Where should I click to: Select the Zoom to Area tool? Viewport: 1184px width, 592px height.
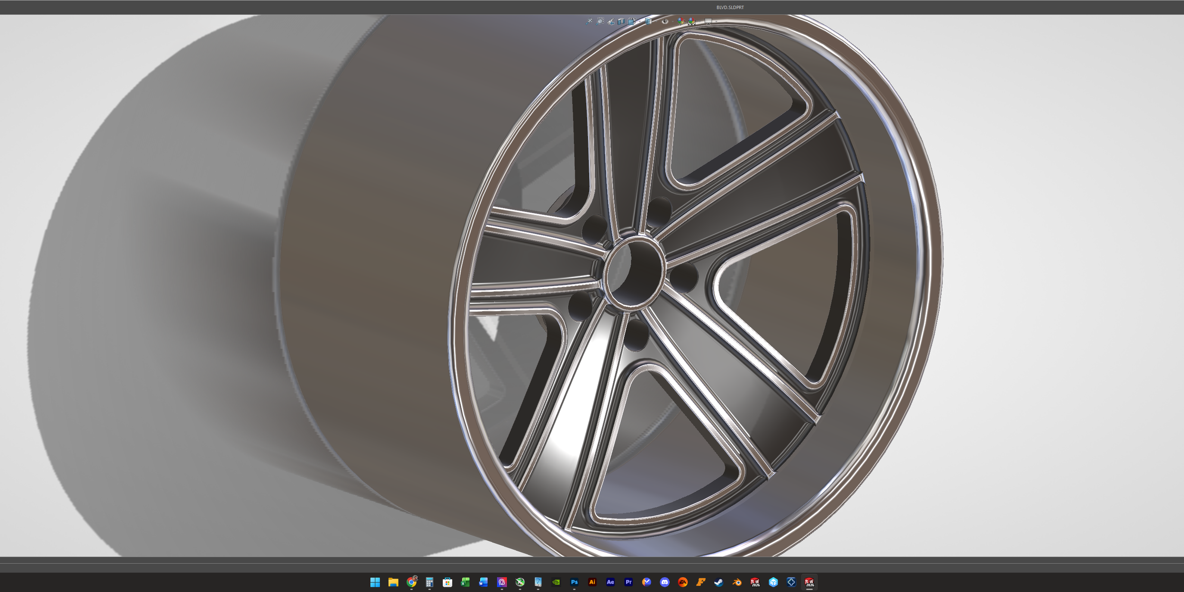pos(600,21)
